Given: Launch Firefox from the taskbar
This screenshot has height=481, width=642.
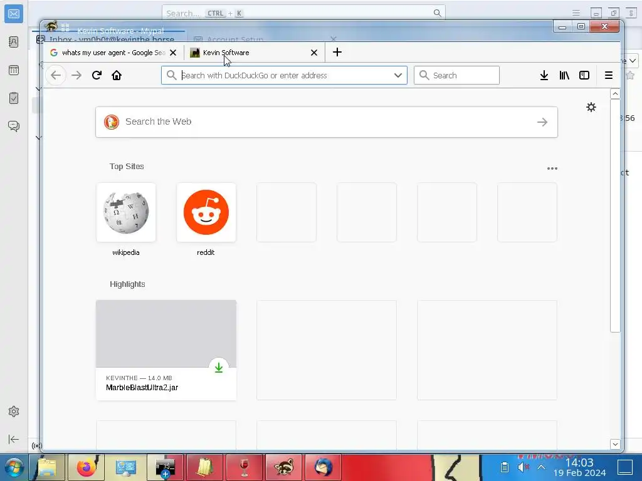Looking at the screenshot, I should [87, 467].
